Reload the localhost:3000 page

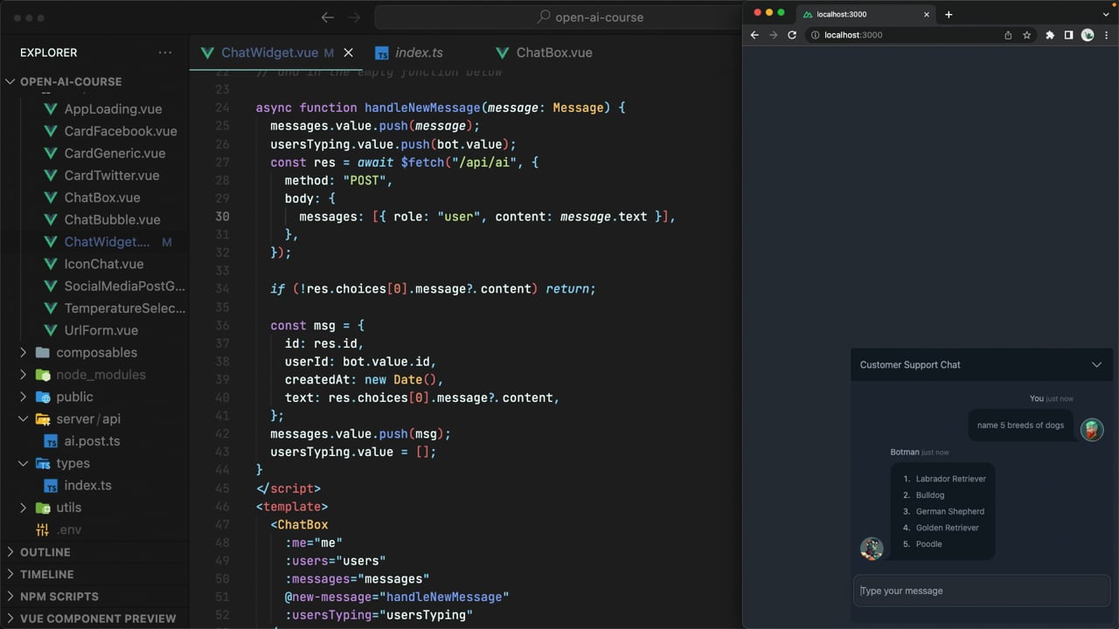[792, 35]
